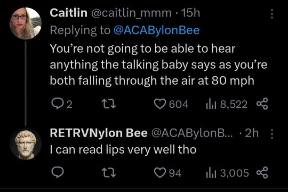The width and height of the screenshot is (288, 192).
Task: Share RETRVNylon Bee's reply
Action: click(262, 173)
